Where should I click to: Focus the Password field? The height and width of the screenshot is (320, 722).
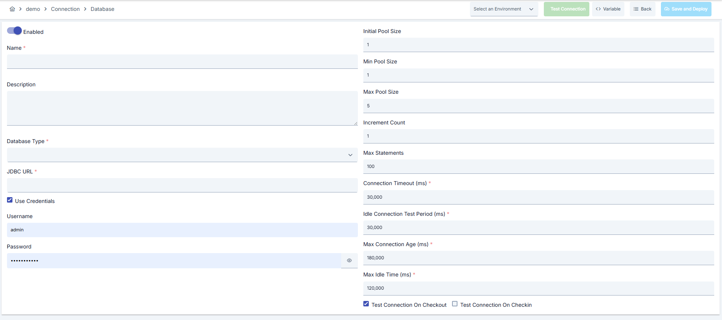pyautogui.click(x=174, y=261)
